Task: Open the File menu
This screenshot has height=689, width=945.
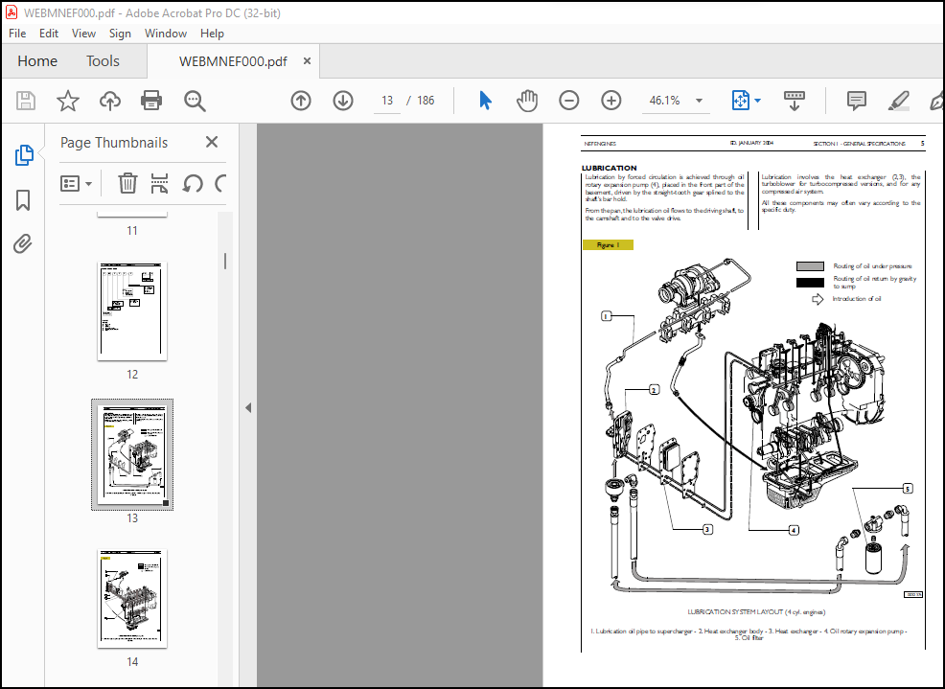Action: 17,34
